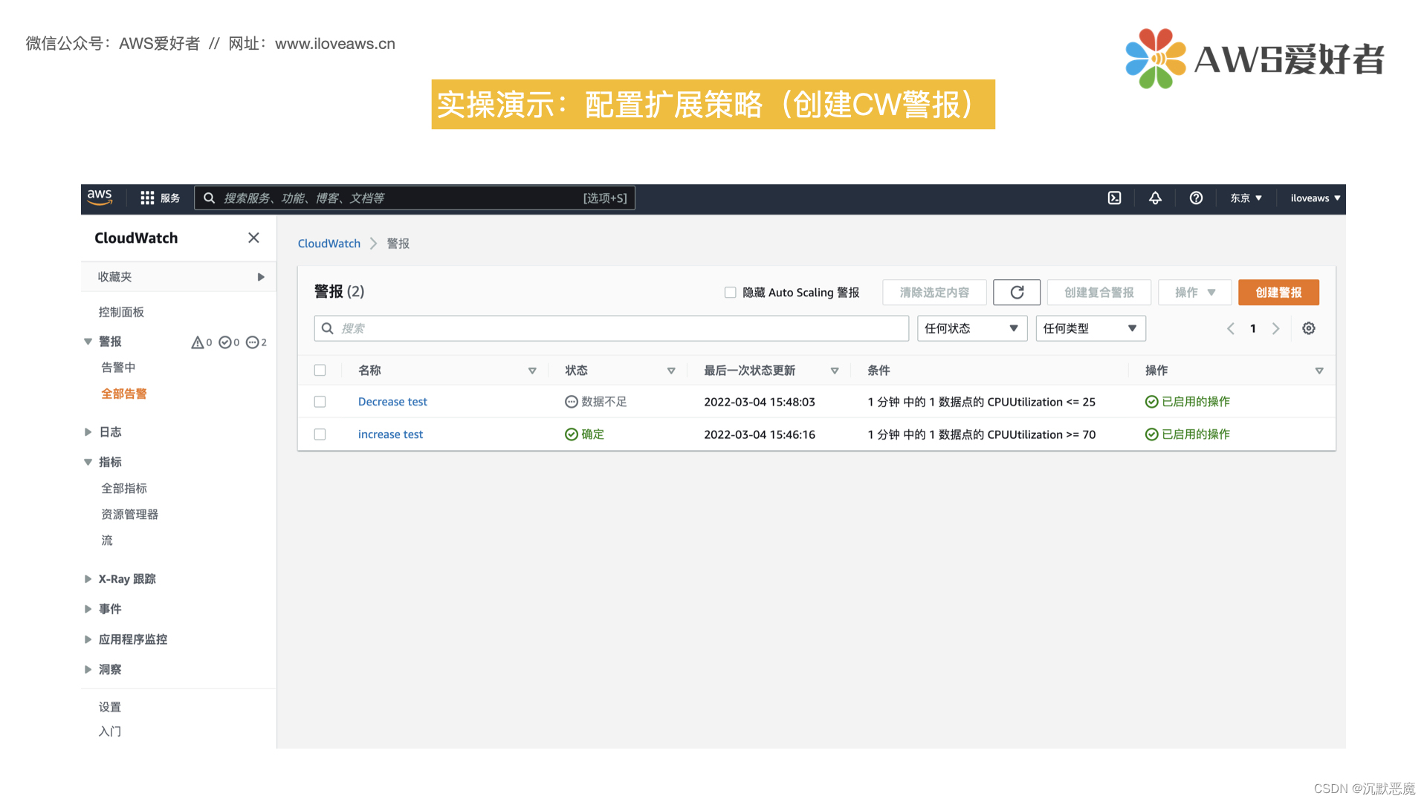Expand the 事件 sidebar section
Viewport: 1427px width, 802px height.
point(88,609)
